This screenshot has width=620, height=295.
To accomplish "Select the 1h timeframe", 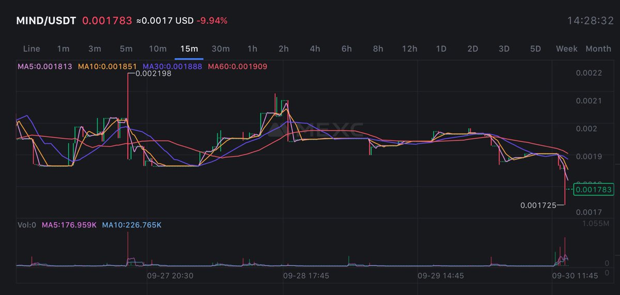I will [252, 48].
